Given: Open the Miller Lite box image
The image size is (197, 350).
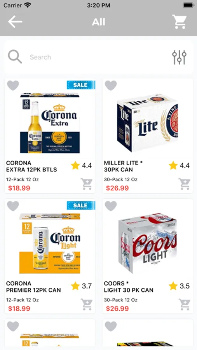Looking at the screenshot, I should 148,123.
